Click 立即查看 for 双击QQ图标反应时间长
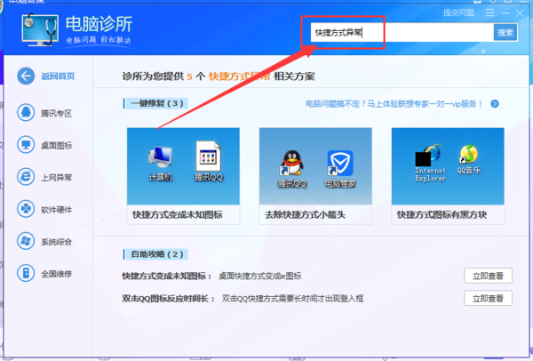This screenshot has height=361, width=533. click(x=488, y=298)
